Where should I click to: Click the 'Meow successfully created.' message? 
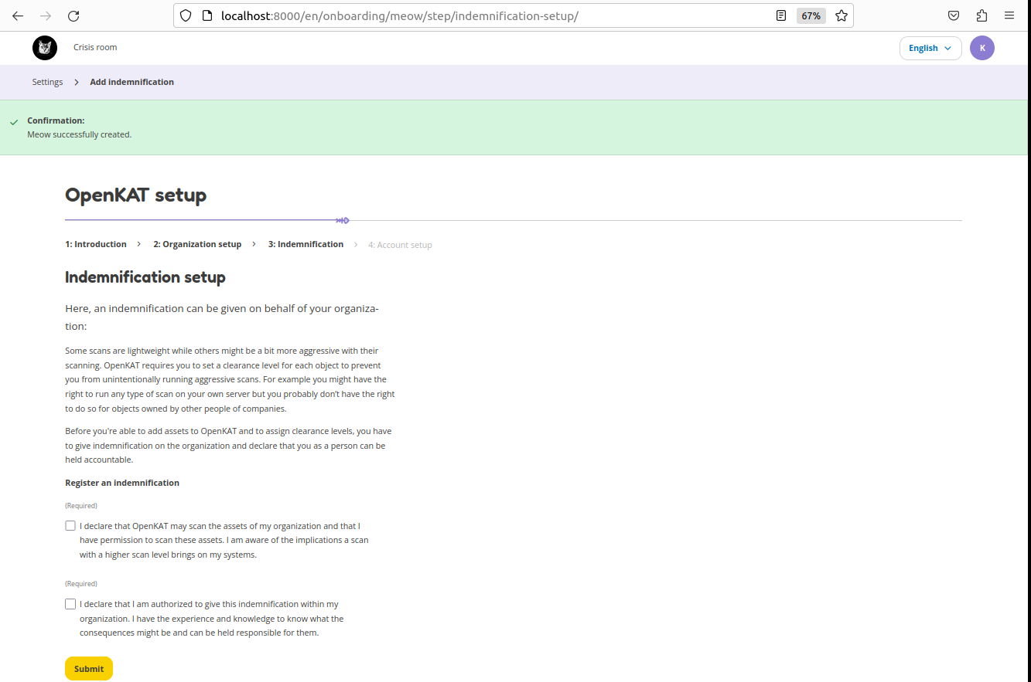click(80, 134)
